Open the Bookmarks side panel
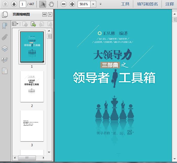 5,26
